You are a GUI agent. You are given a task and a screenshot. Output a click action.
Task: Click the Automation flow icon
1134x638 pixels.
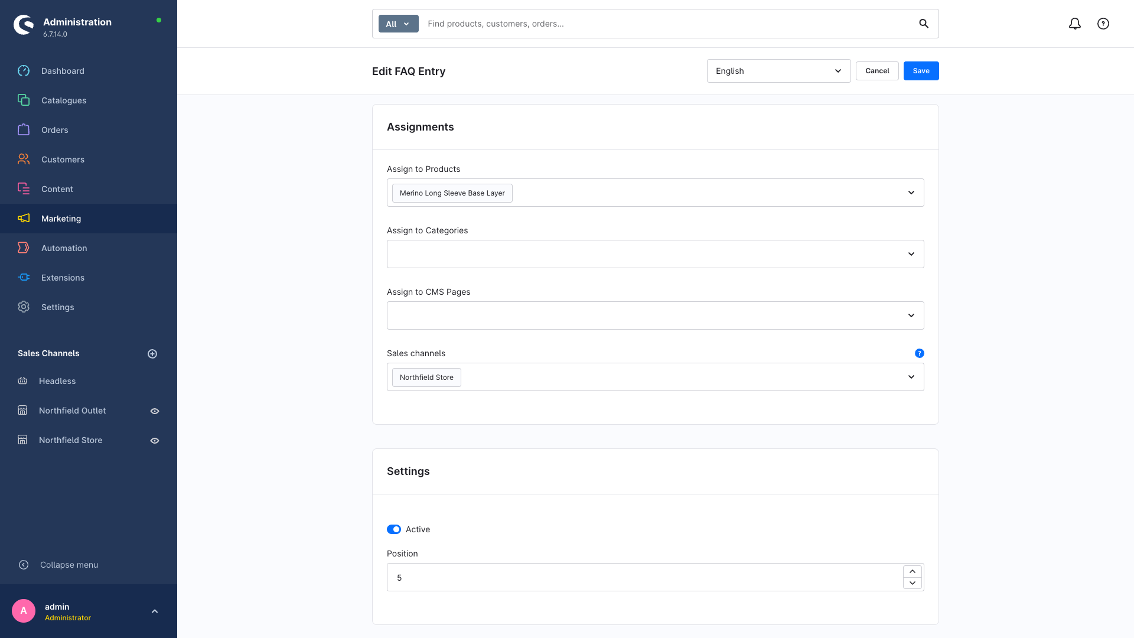[x=24, y=248]
